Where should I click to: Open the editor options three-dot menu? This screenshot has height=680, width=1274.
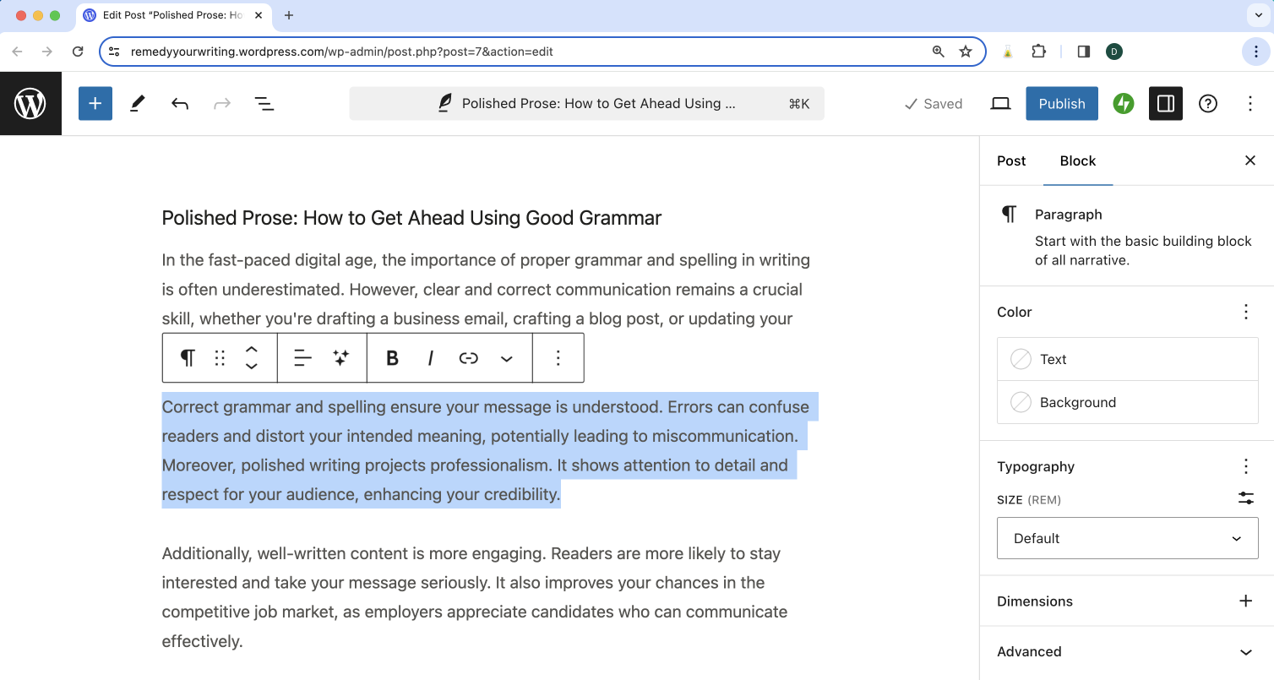click(1250, 103)
